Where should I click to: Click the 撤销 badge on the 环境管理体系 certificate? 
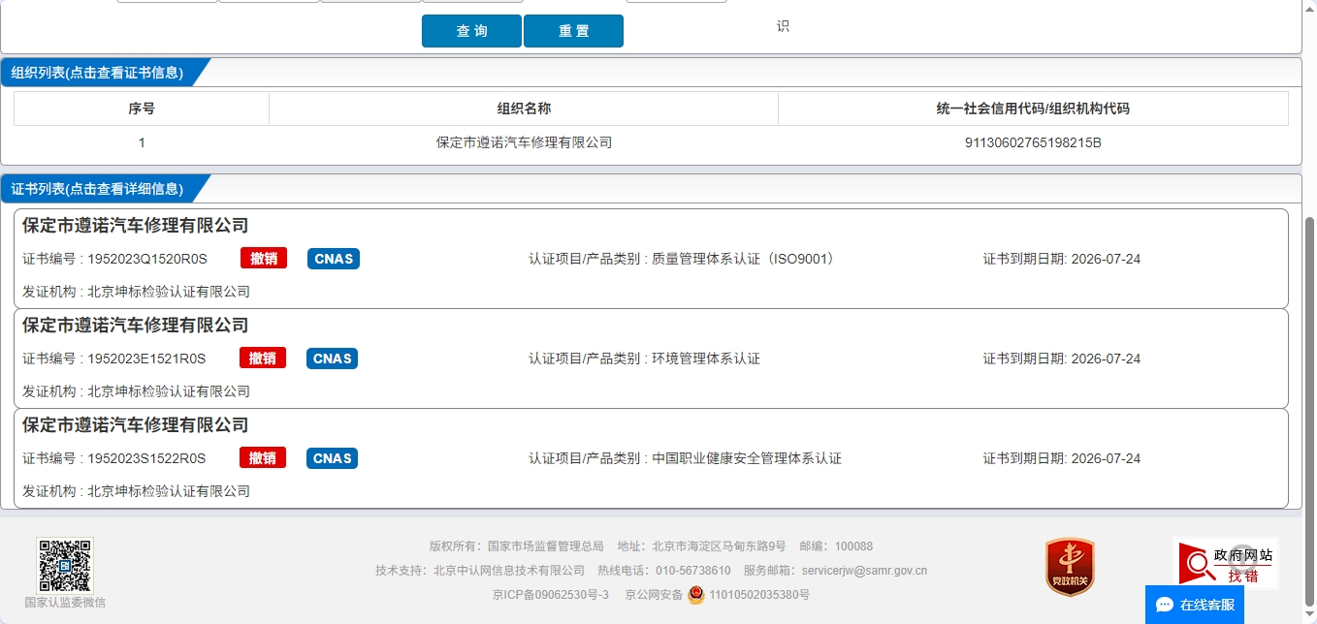coord(263,359)
